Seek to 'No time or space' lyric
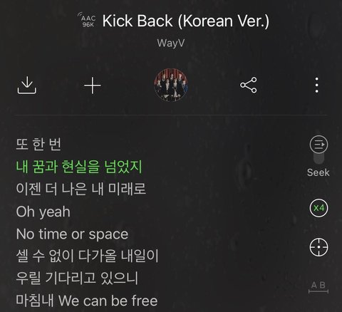The width and height of the screenshot is (342, 312). (72, 234)
